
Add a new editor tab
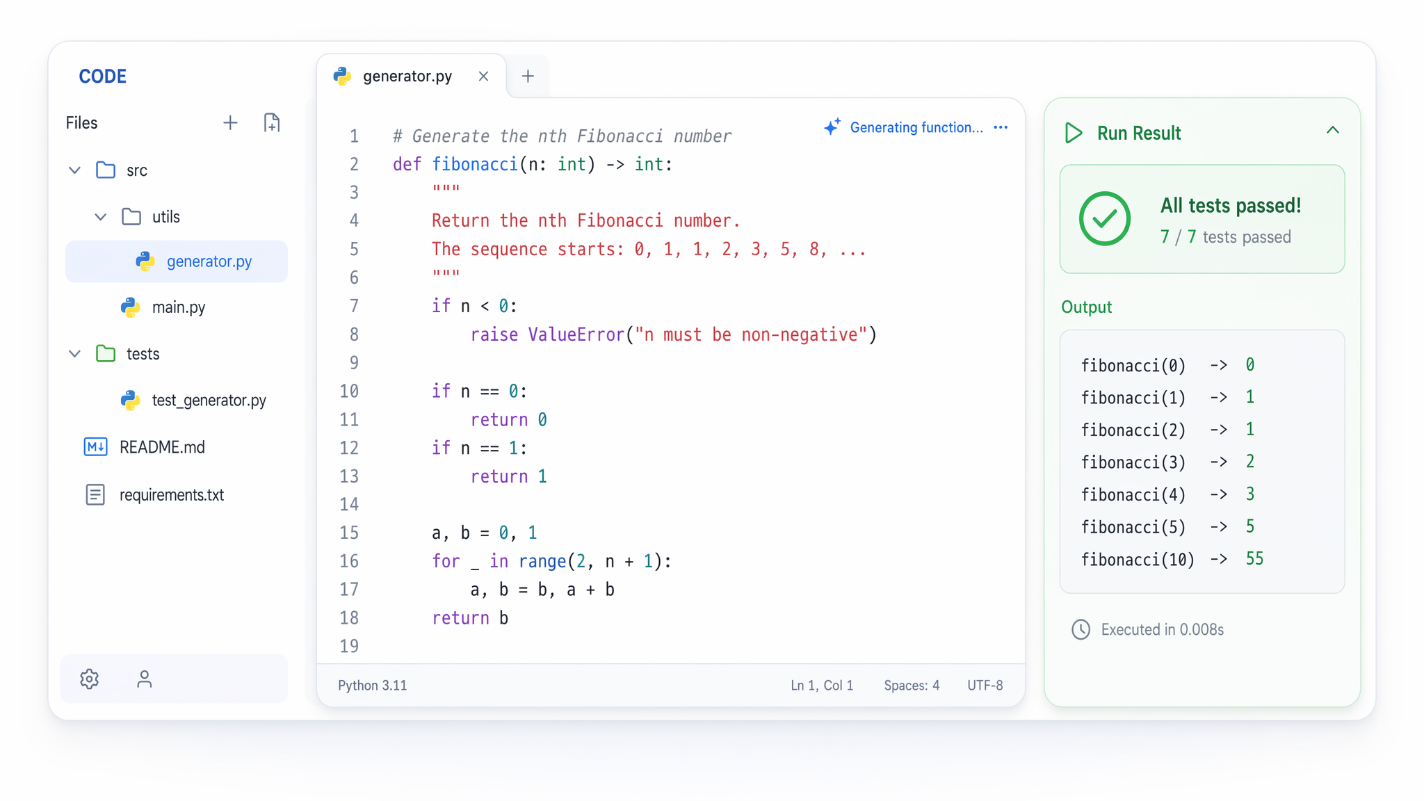click(x=528, y=76)
